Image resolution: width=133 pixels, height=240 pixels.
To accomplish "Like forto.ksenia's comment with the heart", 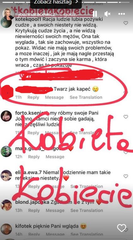I will coord(126,117).
